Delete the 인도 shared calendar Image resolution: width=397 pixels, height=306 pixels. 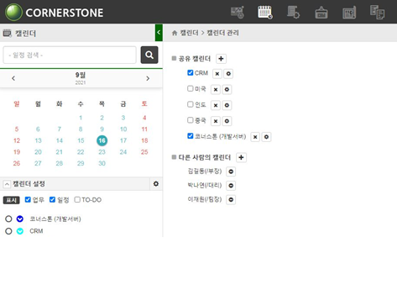click(216, 105)
